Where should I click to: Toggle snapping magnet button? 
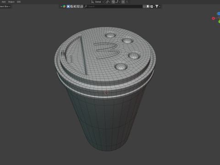[113, 2]
